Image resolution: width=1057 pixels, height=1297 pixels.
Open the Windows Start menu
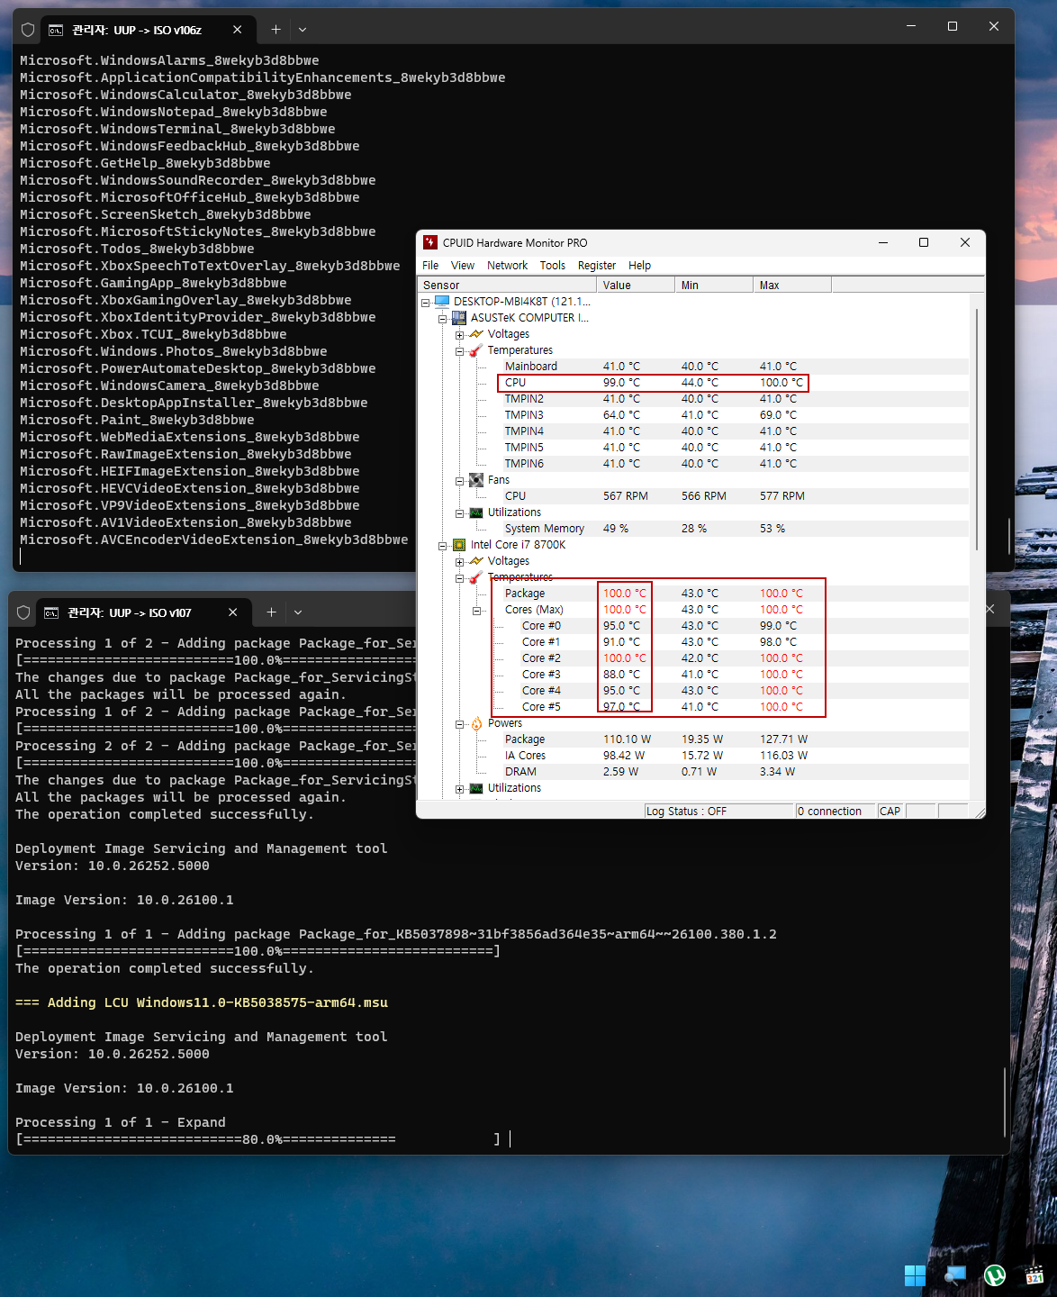[915, 1275]
